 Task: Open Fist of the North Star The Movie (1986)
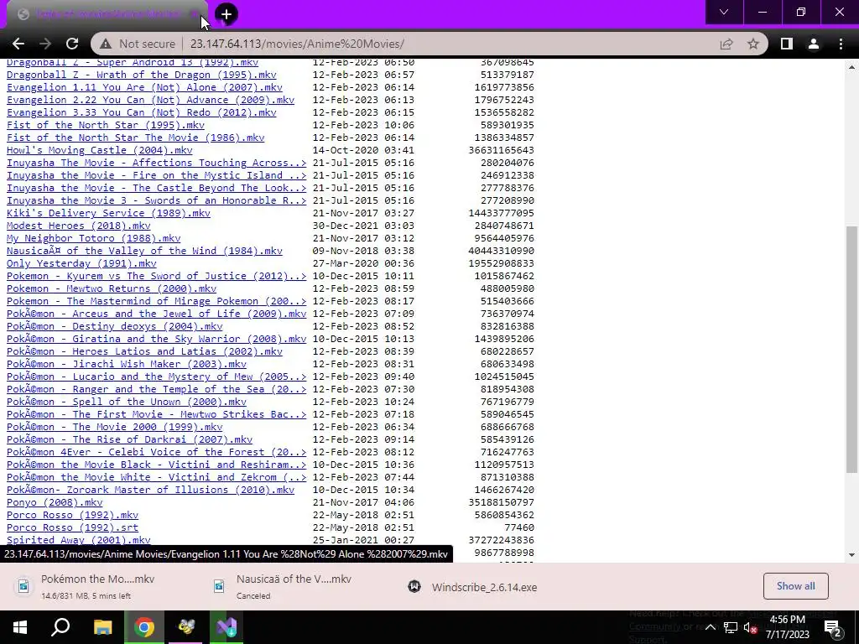tap(135, 138)
